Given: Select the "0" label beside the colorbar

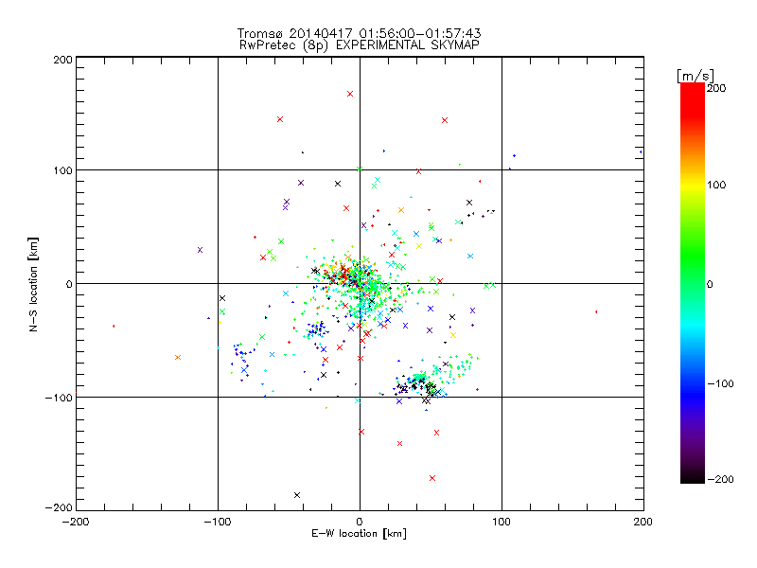Looking at the screenshot, I should (710, 285).
